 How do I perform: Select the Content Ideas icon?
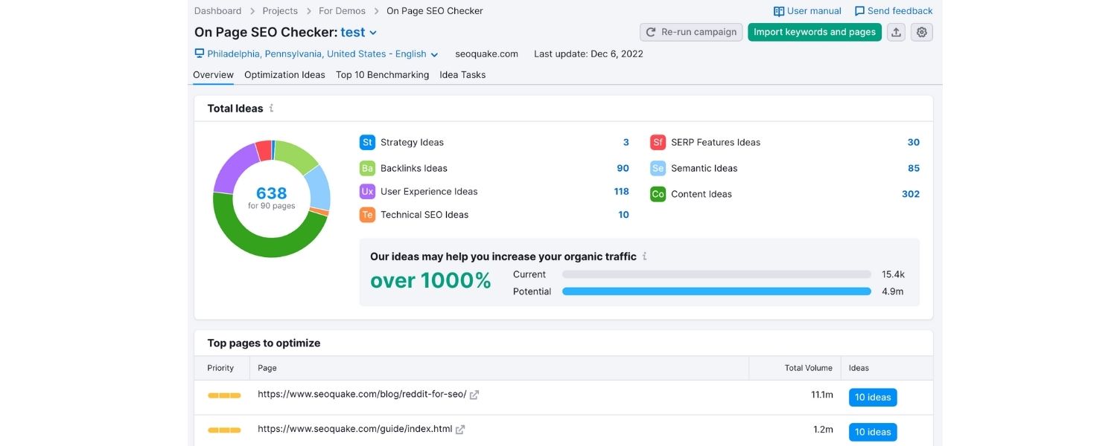pyautogui.click(x=658, y=194)
